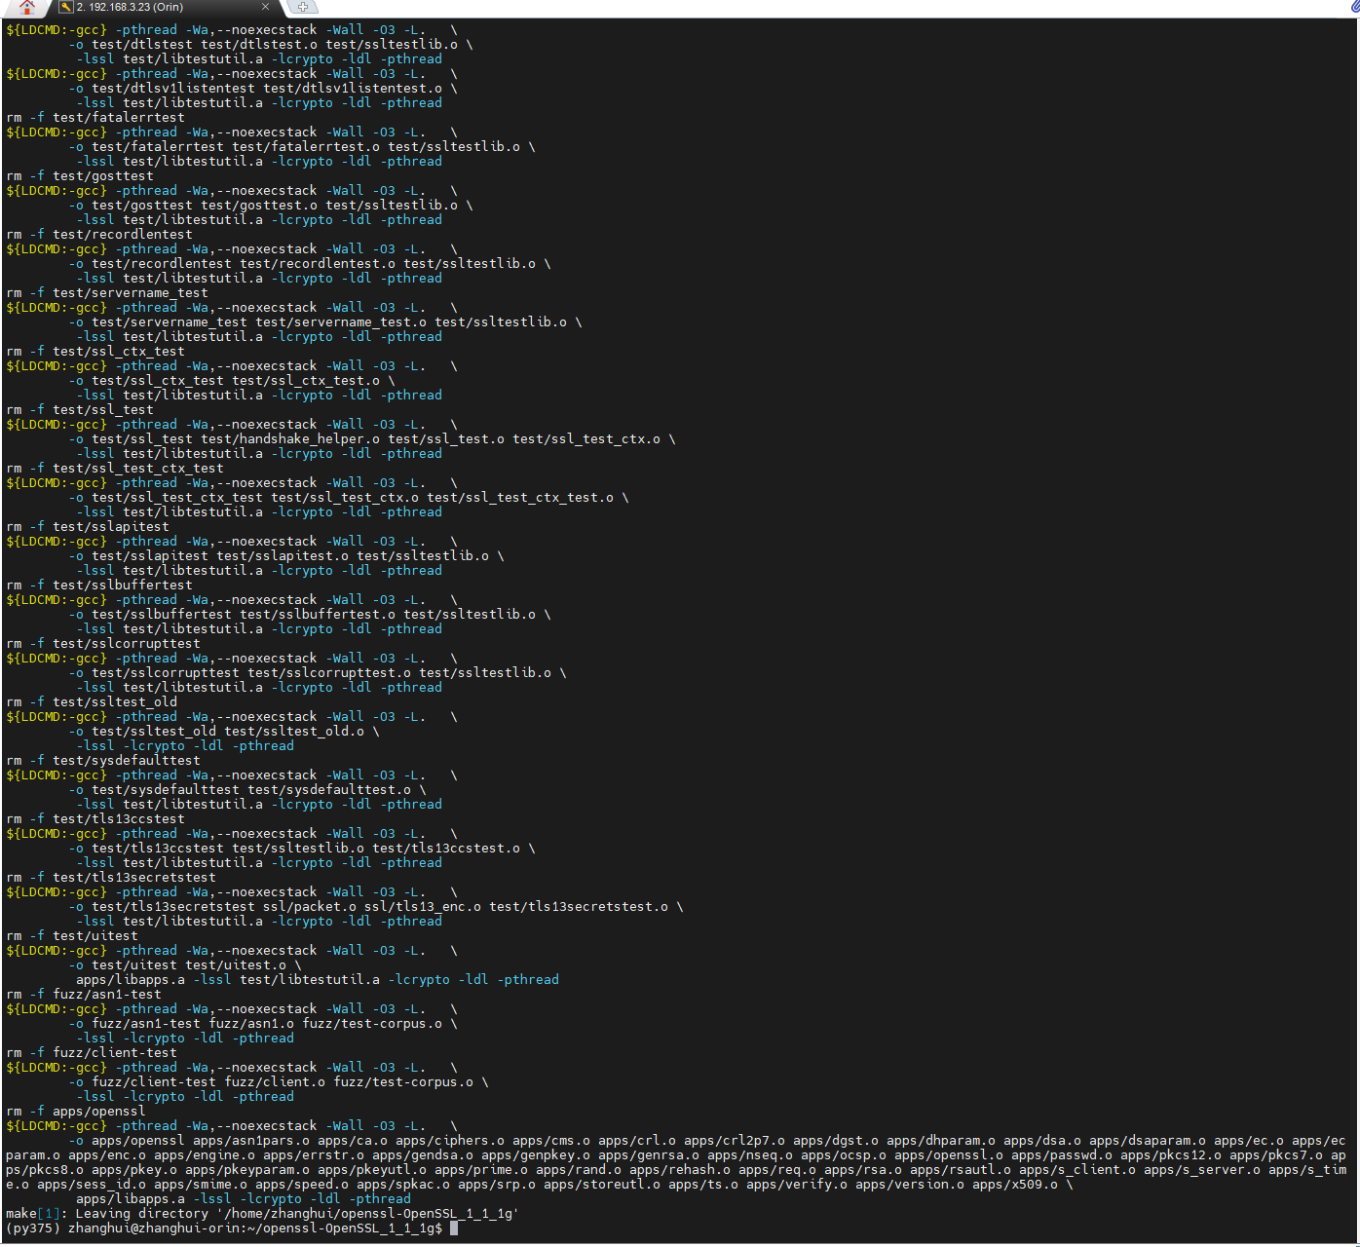Click the line "rm -f apps/openssl"
This screenshot has height=1247, width=1360.
(76, 1112)
